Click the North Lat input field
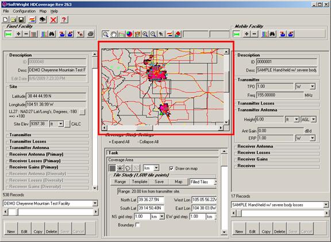 tap(151, 200)
